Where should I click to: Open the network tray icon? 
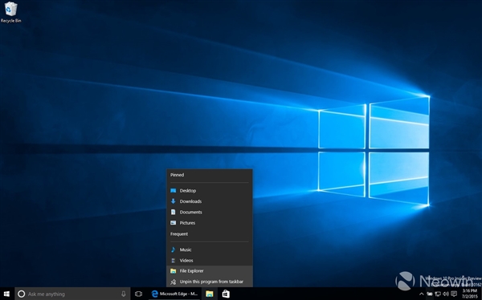coord(438,294)
